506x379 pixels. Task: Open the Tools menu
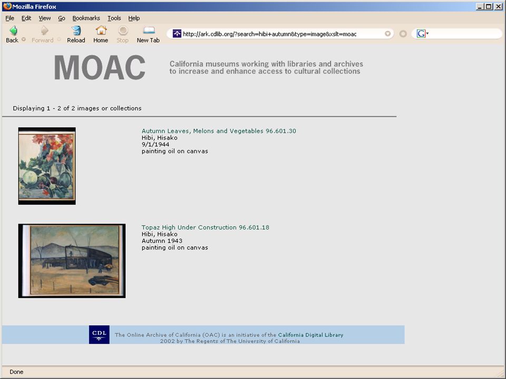(x=114, y=18)
